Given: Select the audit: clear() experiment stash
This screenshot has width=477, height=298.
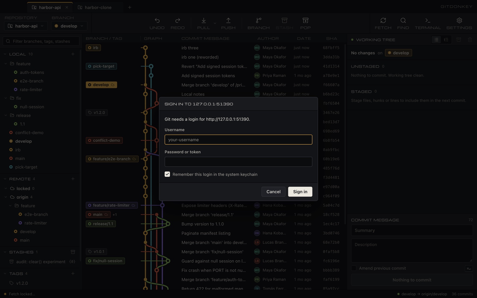Looking at the screenshot, I should click(41, 261).
